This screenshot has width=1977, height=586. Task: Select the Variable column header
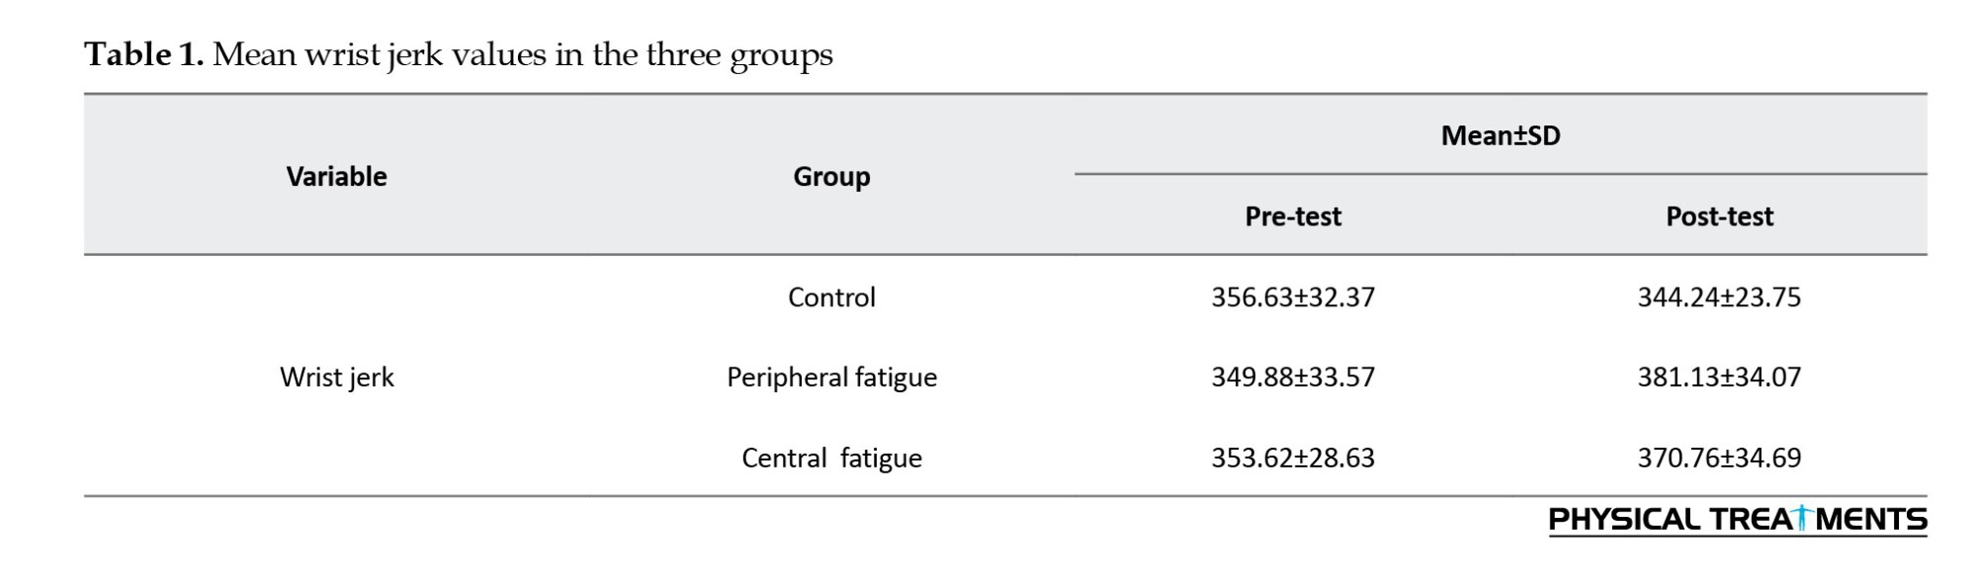coord(336,176)
